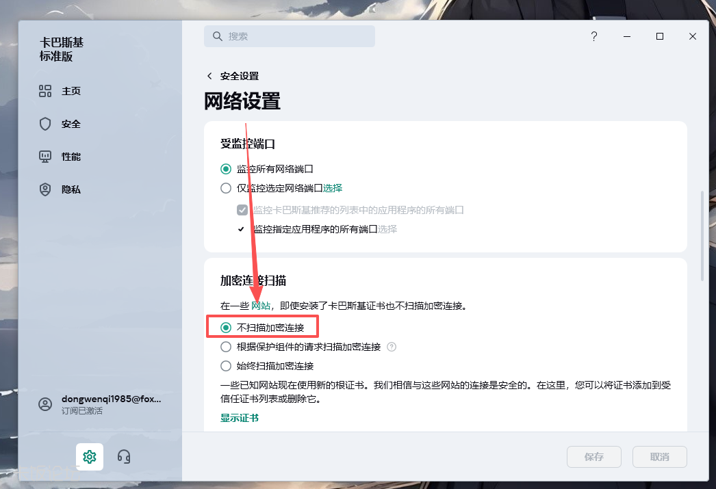Select 仅监控选定网络端口 radio option
This screenshot has width=716, height=489.
coord(226,188)
